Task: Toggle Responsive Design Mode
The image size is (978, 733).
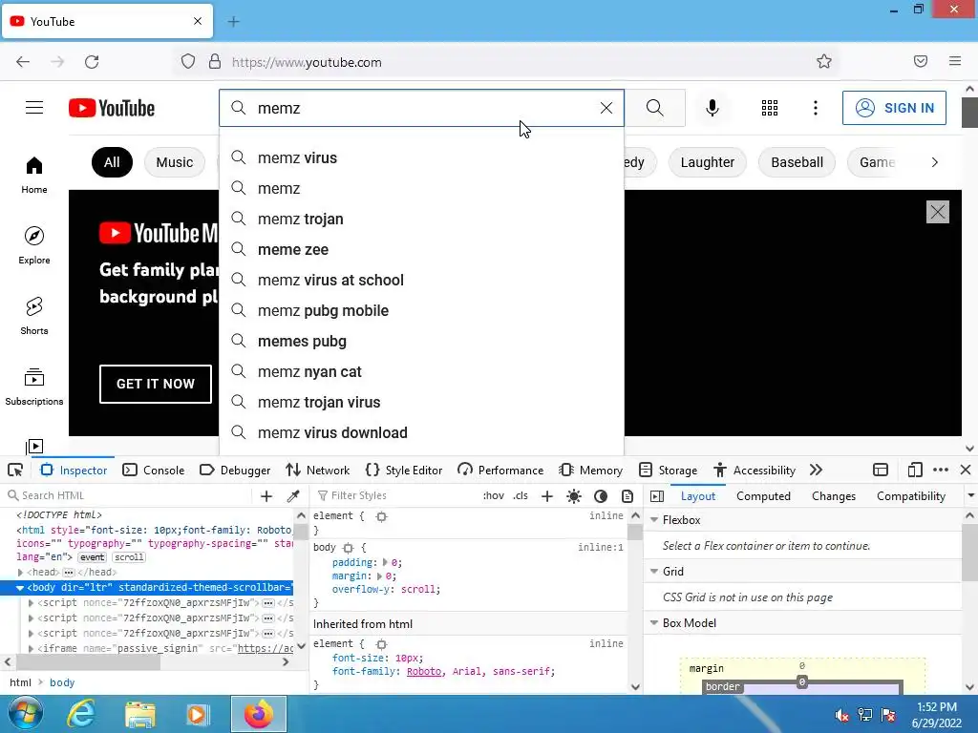Action: click(x=915, y=470)
